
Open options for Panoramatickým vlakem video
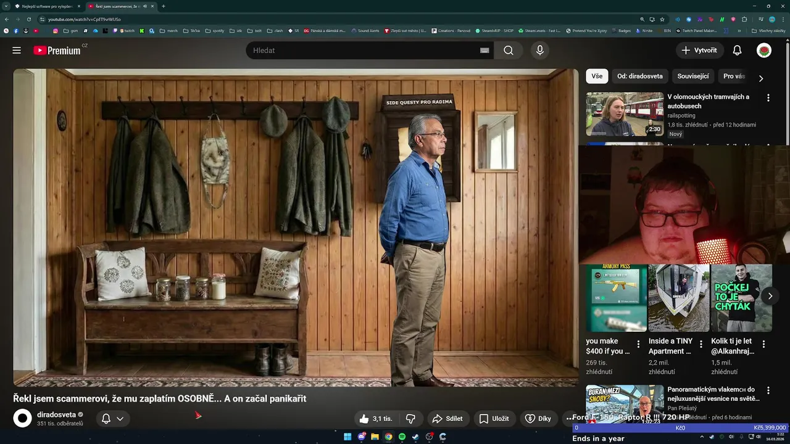pos(768,390)
